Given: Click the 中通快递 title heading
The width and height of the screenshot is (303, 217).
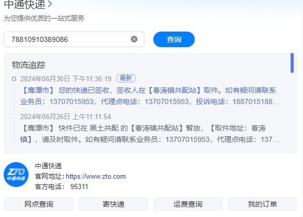Looking at the screenshot, I should click(x=24, y=5).
